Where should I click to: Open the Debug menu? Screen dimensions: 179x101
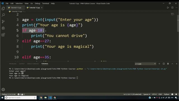point(37,3)
